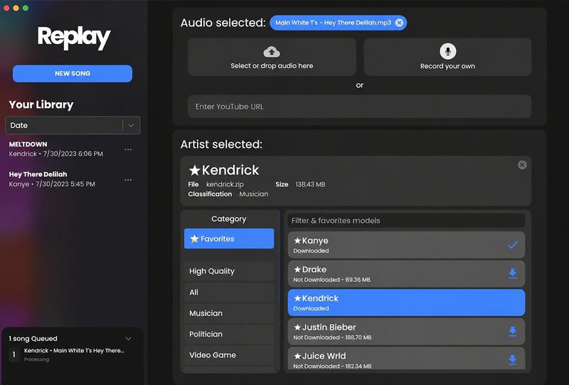This screenshot has height=385, width=569.
Task: Click the Musician classification value
Action: coord(254,194)
